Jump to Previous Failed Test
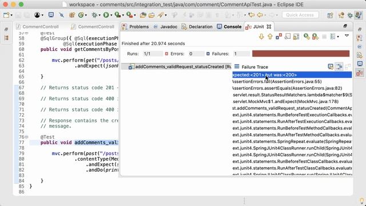This screenshot has height=206, width=366. [x=270, y=37]
